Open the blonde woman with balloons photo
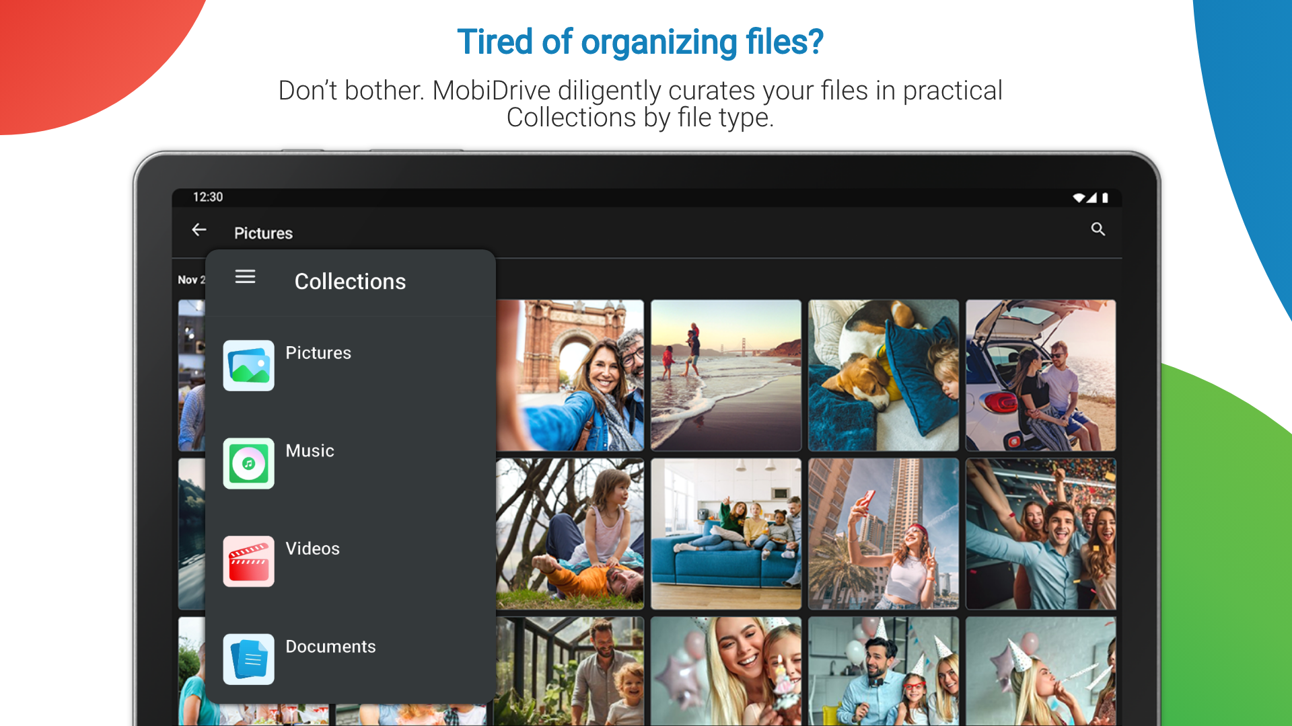This screenshot has height=726, width=1292. pos(726,672)
